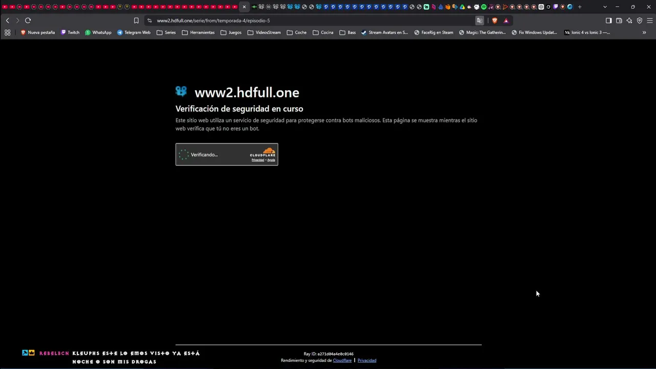
Task: Open Brave Shields lion icon
Action: (x=495, y=20)
